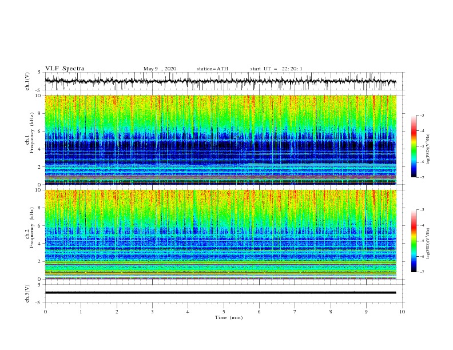
Task: Click the "ch.3(V)" axis label
Action: (27, 293)
